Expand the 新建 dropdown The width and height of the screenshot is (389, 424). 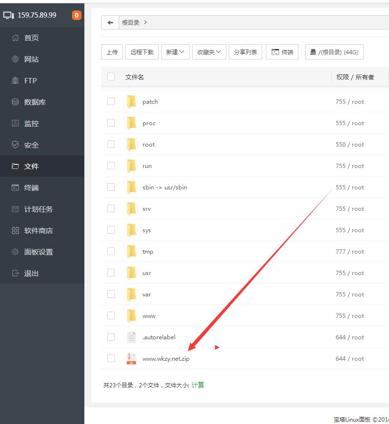click(x=175, y=52)
